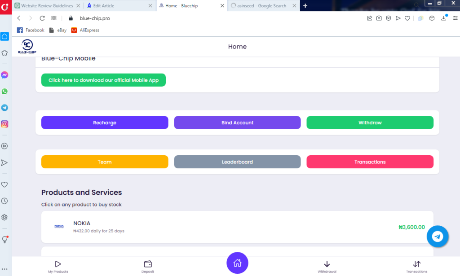Click download official Mobile App button
460x276 pixels.
103,80
